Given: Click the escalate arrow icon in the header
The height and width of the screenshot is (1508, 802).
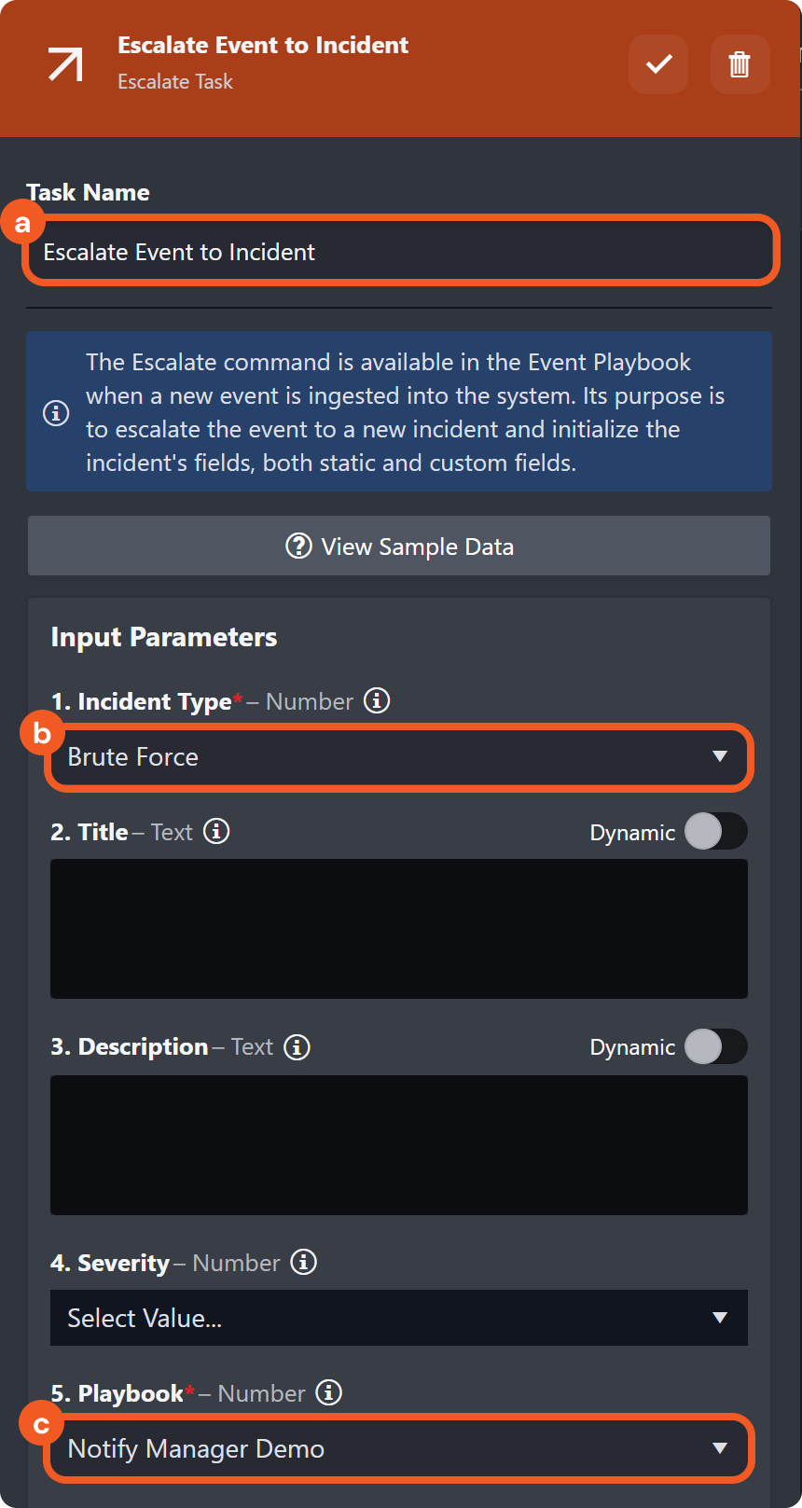Looking at the screenshot, I should [x=65, y=64].
